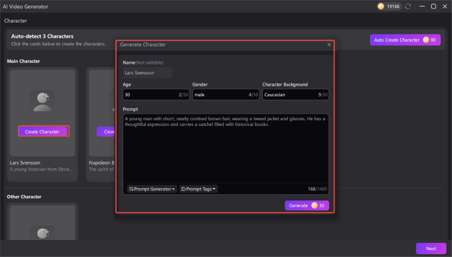Click Auto Create Character button
This screenshot has width=452, height=257.
395,40
